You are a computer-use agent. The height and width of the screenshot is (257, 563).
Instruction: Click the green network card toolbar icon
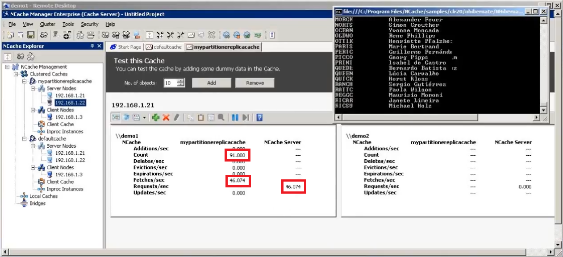(x=258, y=35)
